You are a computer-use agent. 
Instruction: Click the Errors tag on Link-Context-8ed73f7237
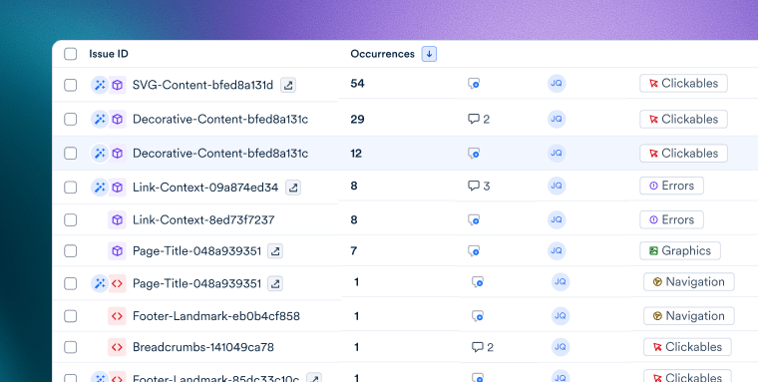pyautogui.click(x=671, y=220)
